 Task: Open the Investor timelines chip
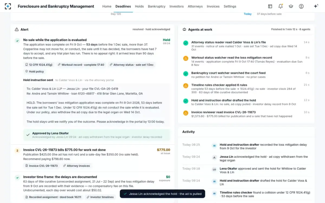[100, 197]
